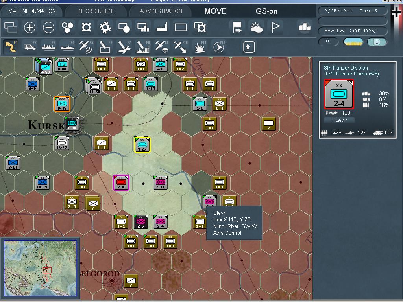Image resolution: width=403 pixels, height=302 pixels.
Task: Select the Soviet 2=5 infantry counter
Action: [72, 202]
